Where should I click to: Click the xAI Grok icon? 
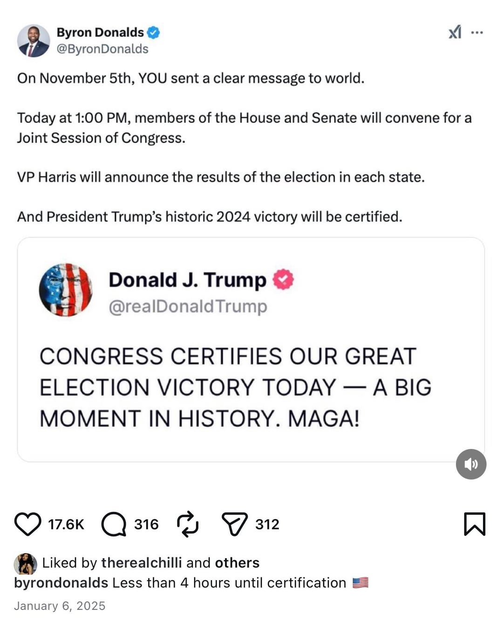[455, 33]
